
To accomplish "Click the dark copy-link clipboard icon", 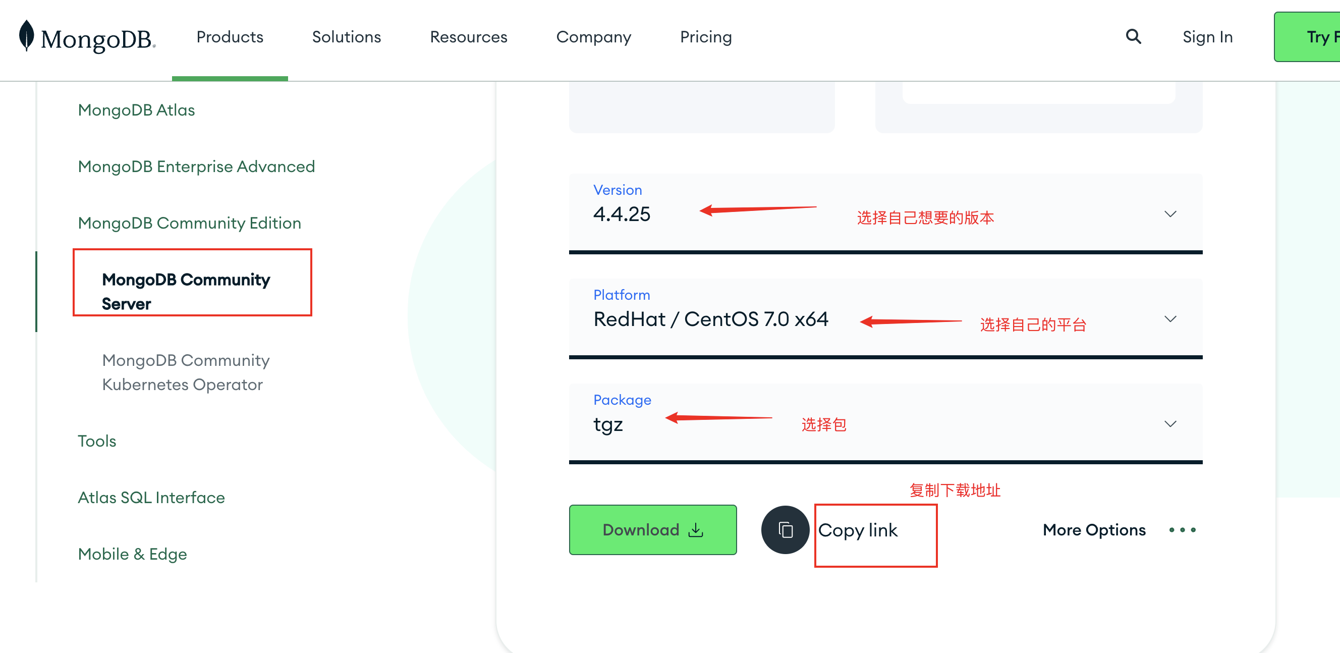I will coord(785,530).
